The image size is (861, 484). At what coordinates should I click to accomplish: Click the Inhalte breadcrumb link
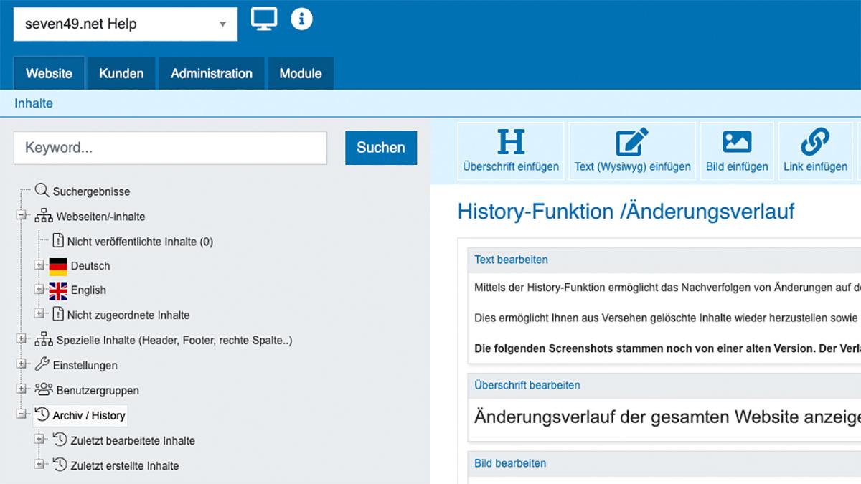[34, 103]
